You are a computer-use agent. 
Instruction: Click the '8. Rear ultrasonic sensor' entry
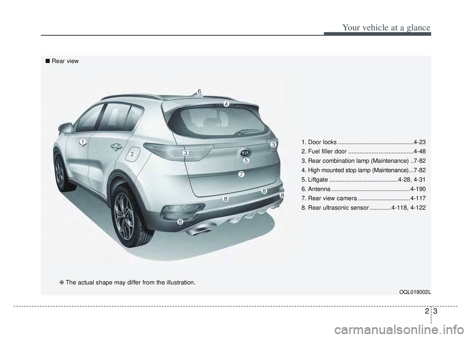pos(363,208)
